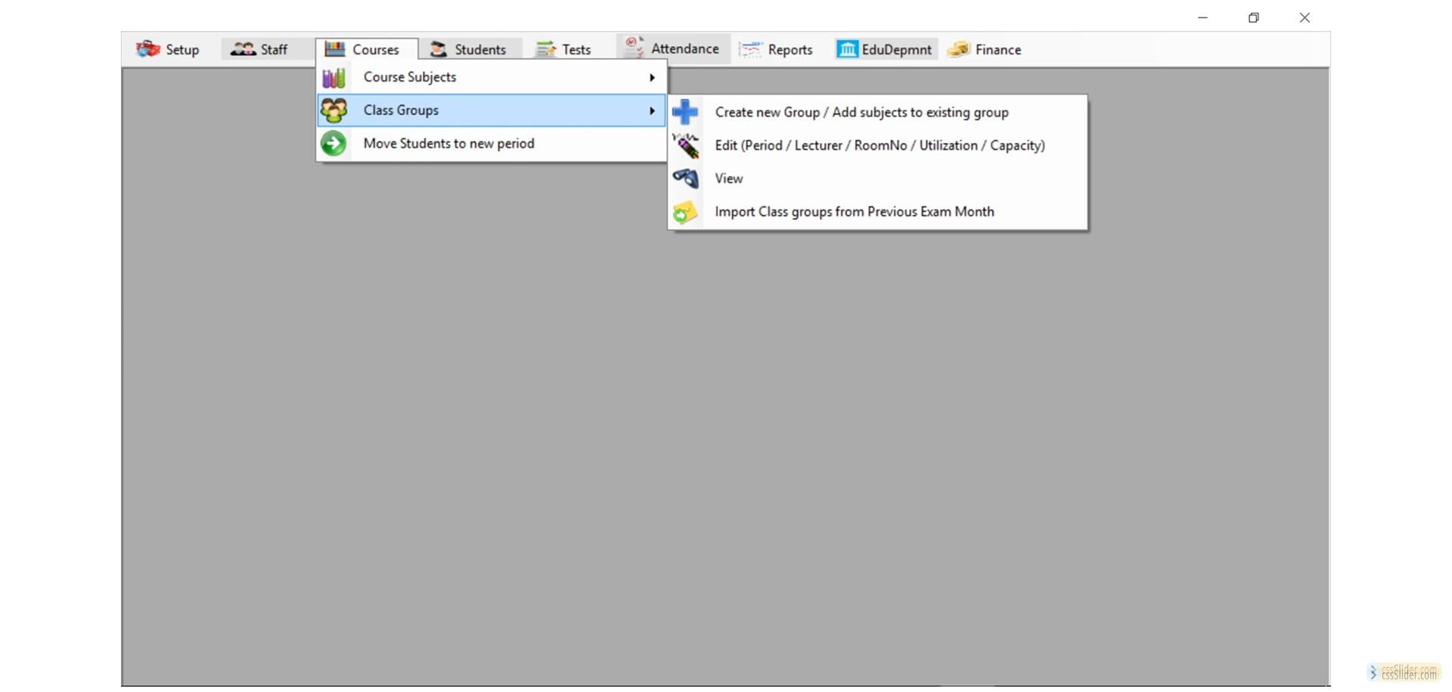Open the Students menu
Image resolution: width=1452 pixels, height=692 pixels.
tap(468, 49)
